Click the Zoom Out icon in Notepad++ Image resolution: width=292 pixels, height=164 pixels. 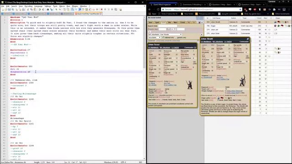60,9
